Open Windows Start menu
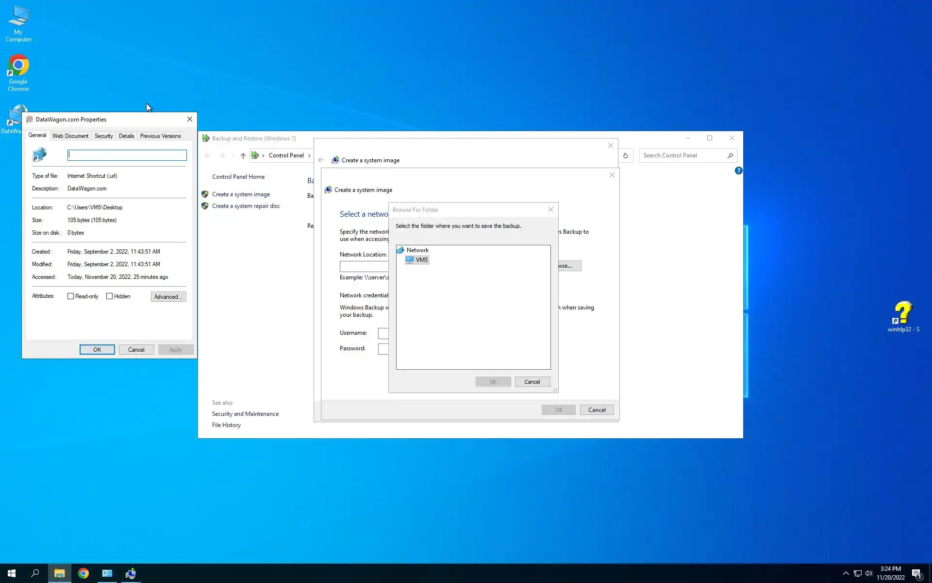The height and width of the screenshot is (583, 932). click(12, 573)
